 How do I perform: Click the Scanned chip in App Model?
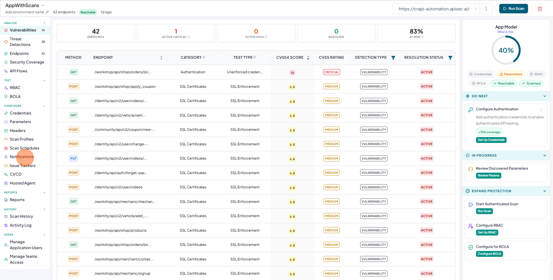[x=531, y=83]
